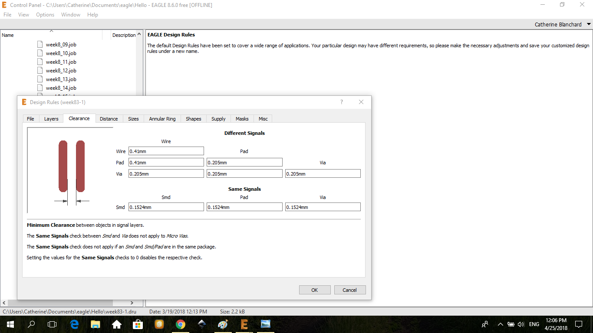Screen dimensions: 593x333
Task: Open yellow document app in taskbar
Action: coord(159,324)
